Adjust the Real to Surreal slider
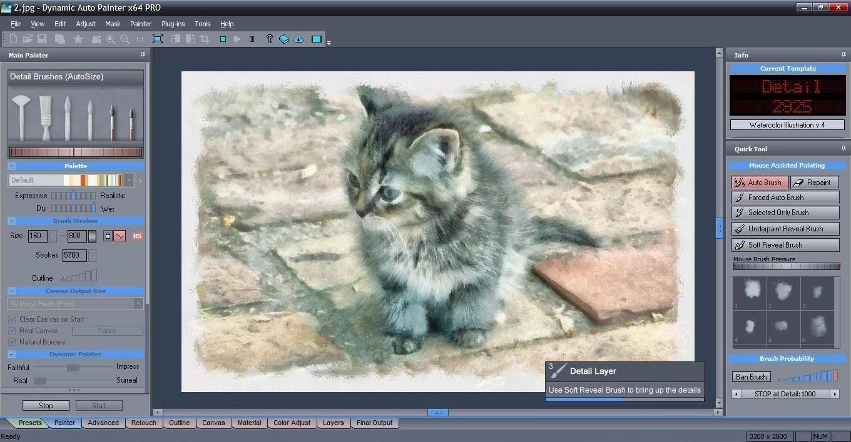 pos(73,381)
